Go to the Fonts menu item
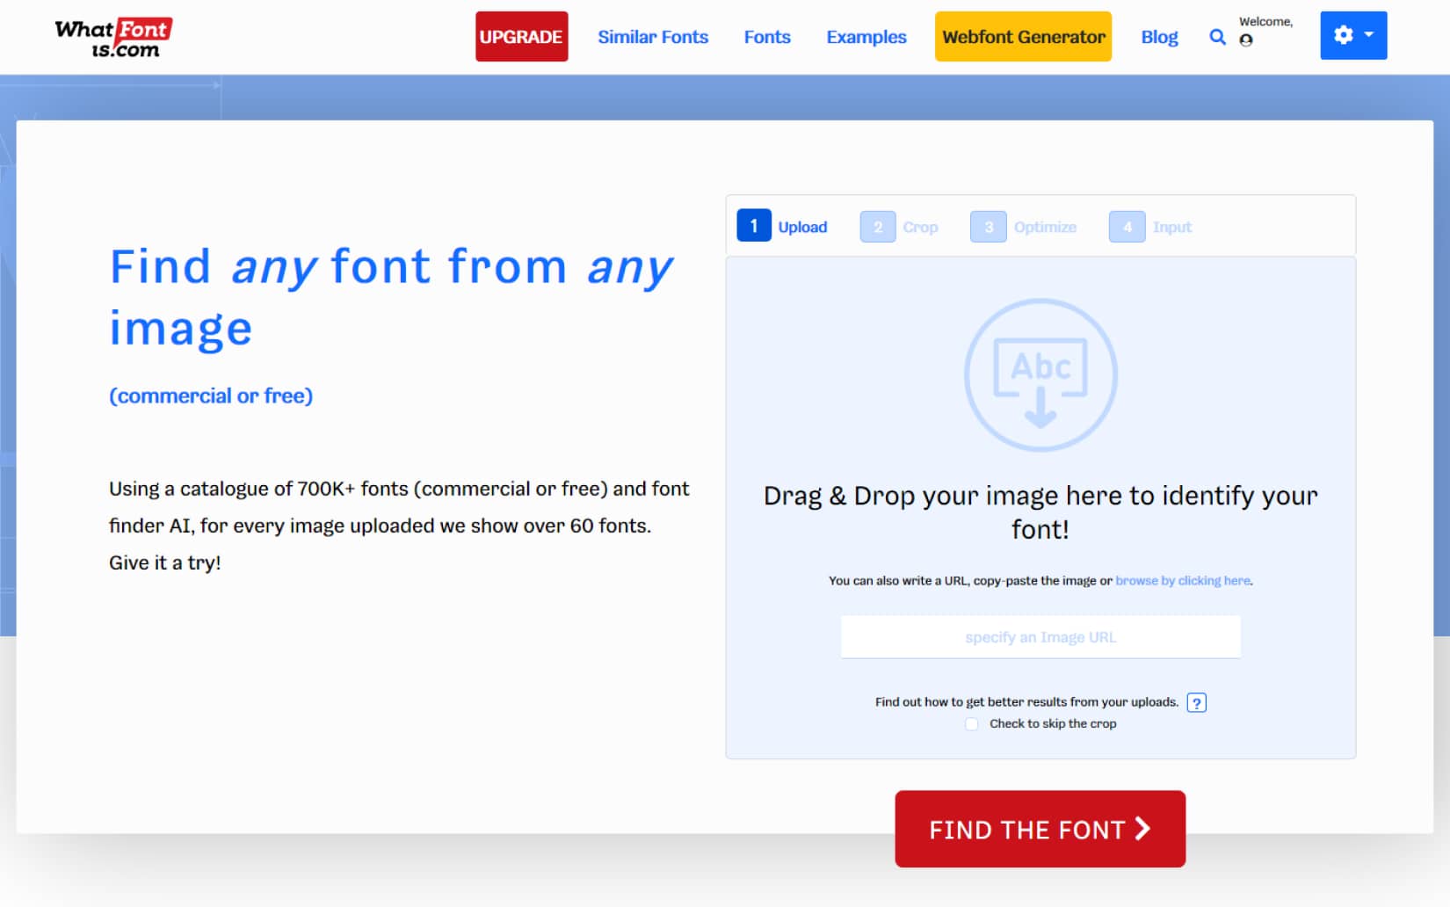1450x907 pixels. 766,37
